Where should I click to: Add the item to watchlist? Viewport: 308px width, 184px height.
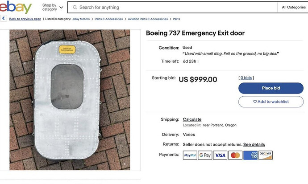(271, 102)
